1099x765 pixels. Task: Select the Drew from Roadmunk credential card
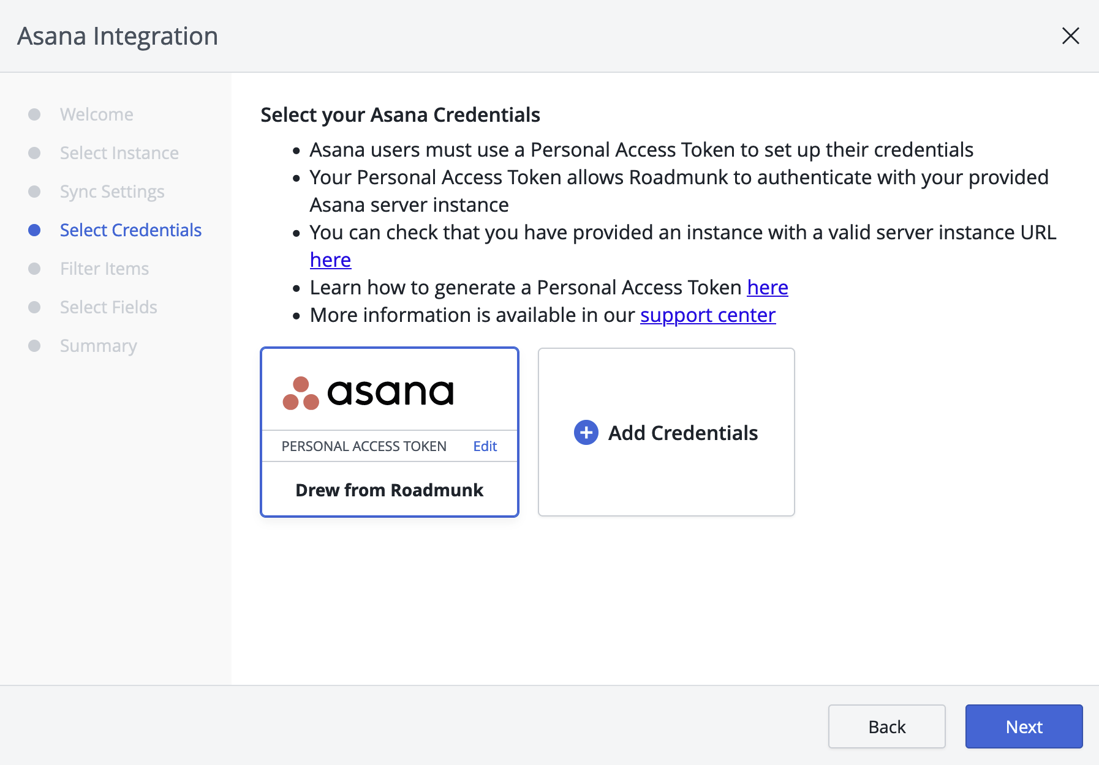click(390, 490)
